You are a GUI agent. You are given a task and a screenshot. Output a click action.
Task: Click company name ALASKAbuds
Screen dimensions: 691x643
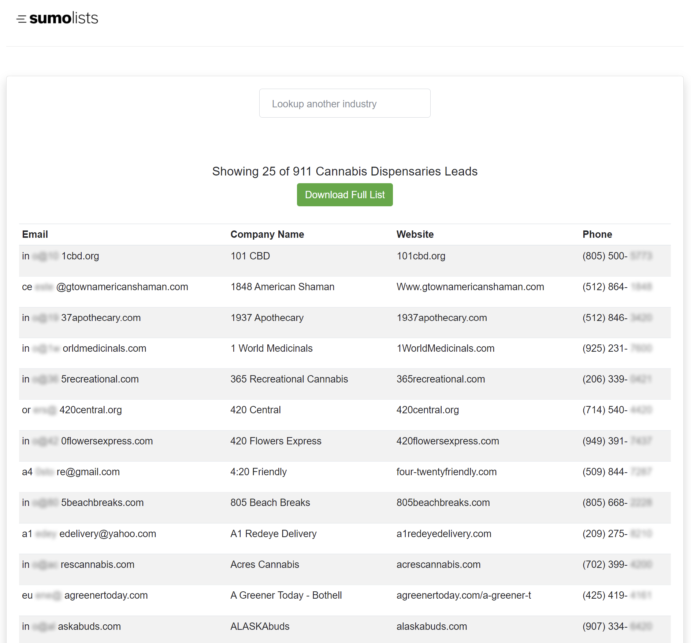260,627
